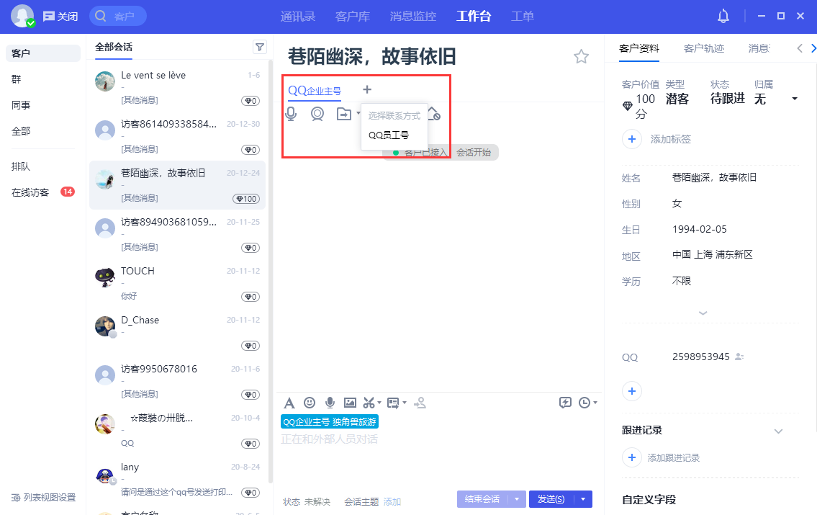This screenshot has height=515, width=817.
Task: Click the 未解决 status value
Action: point(317,502)
